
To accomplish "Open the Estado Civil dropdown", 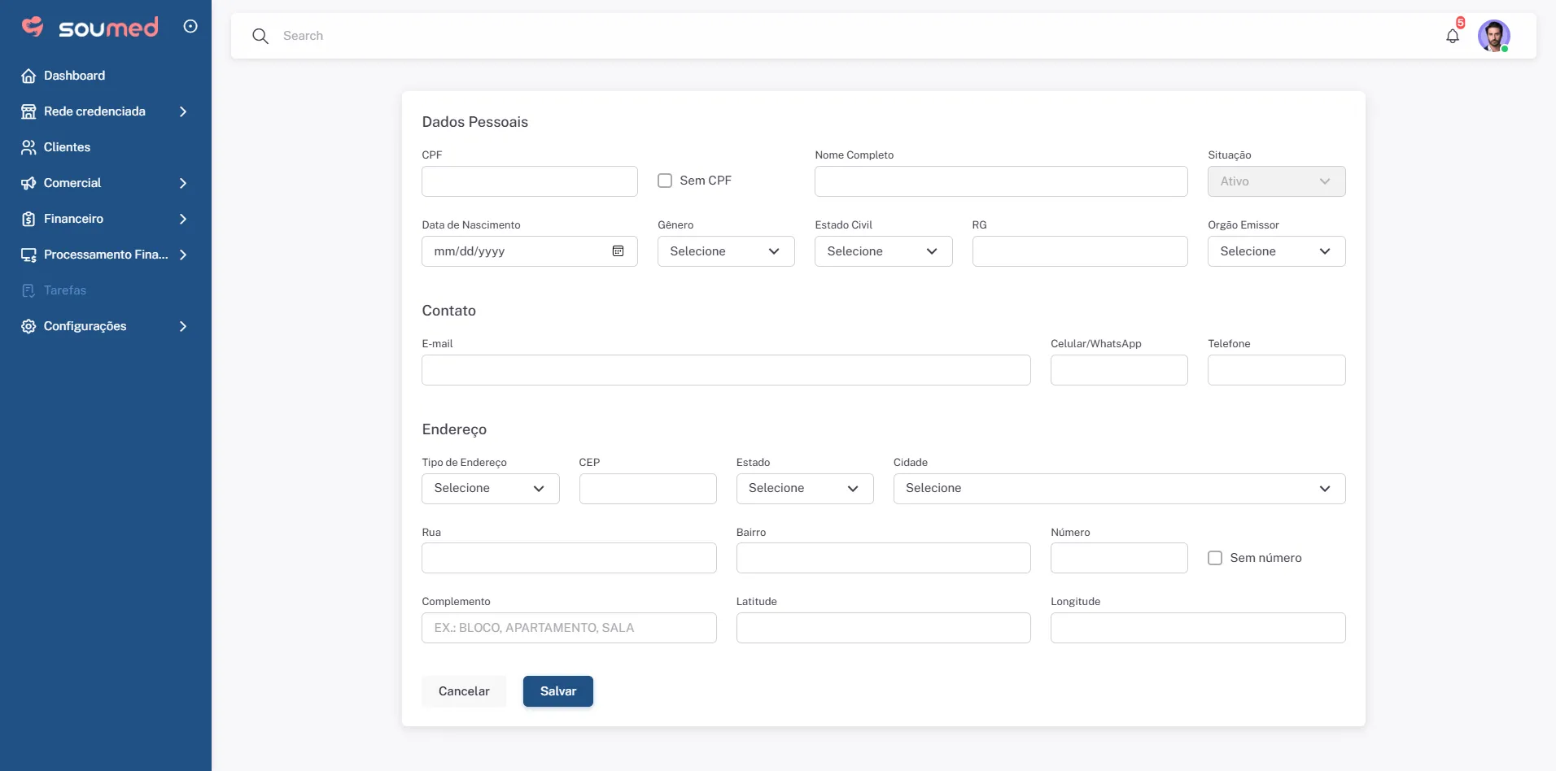I will (x=883, y=251).
